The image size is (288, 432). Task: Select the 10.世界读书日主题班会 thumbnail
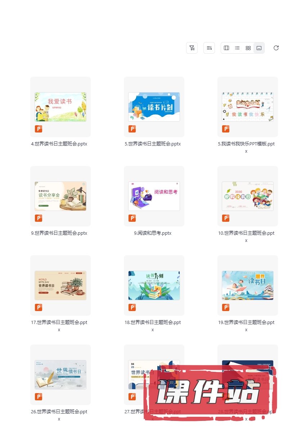click(x=248, y=196)
